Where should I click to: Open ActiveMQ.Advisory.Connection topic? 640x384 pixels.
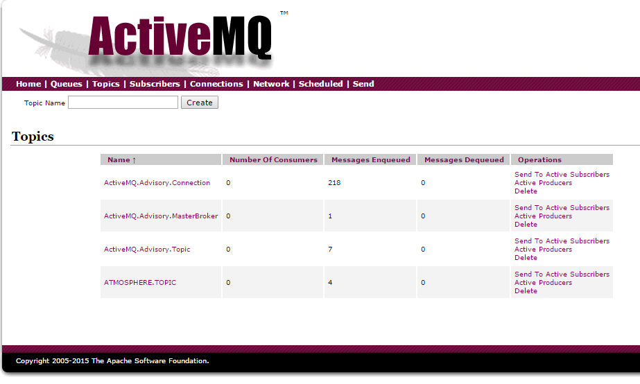[x=157, y=182]
